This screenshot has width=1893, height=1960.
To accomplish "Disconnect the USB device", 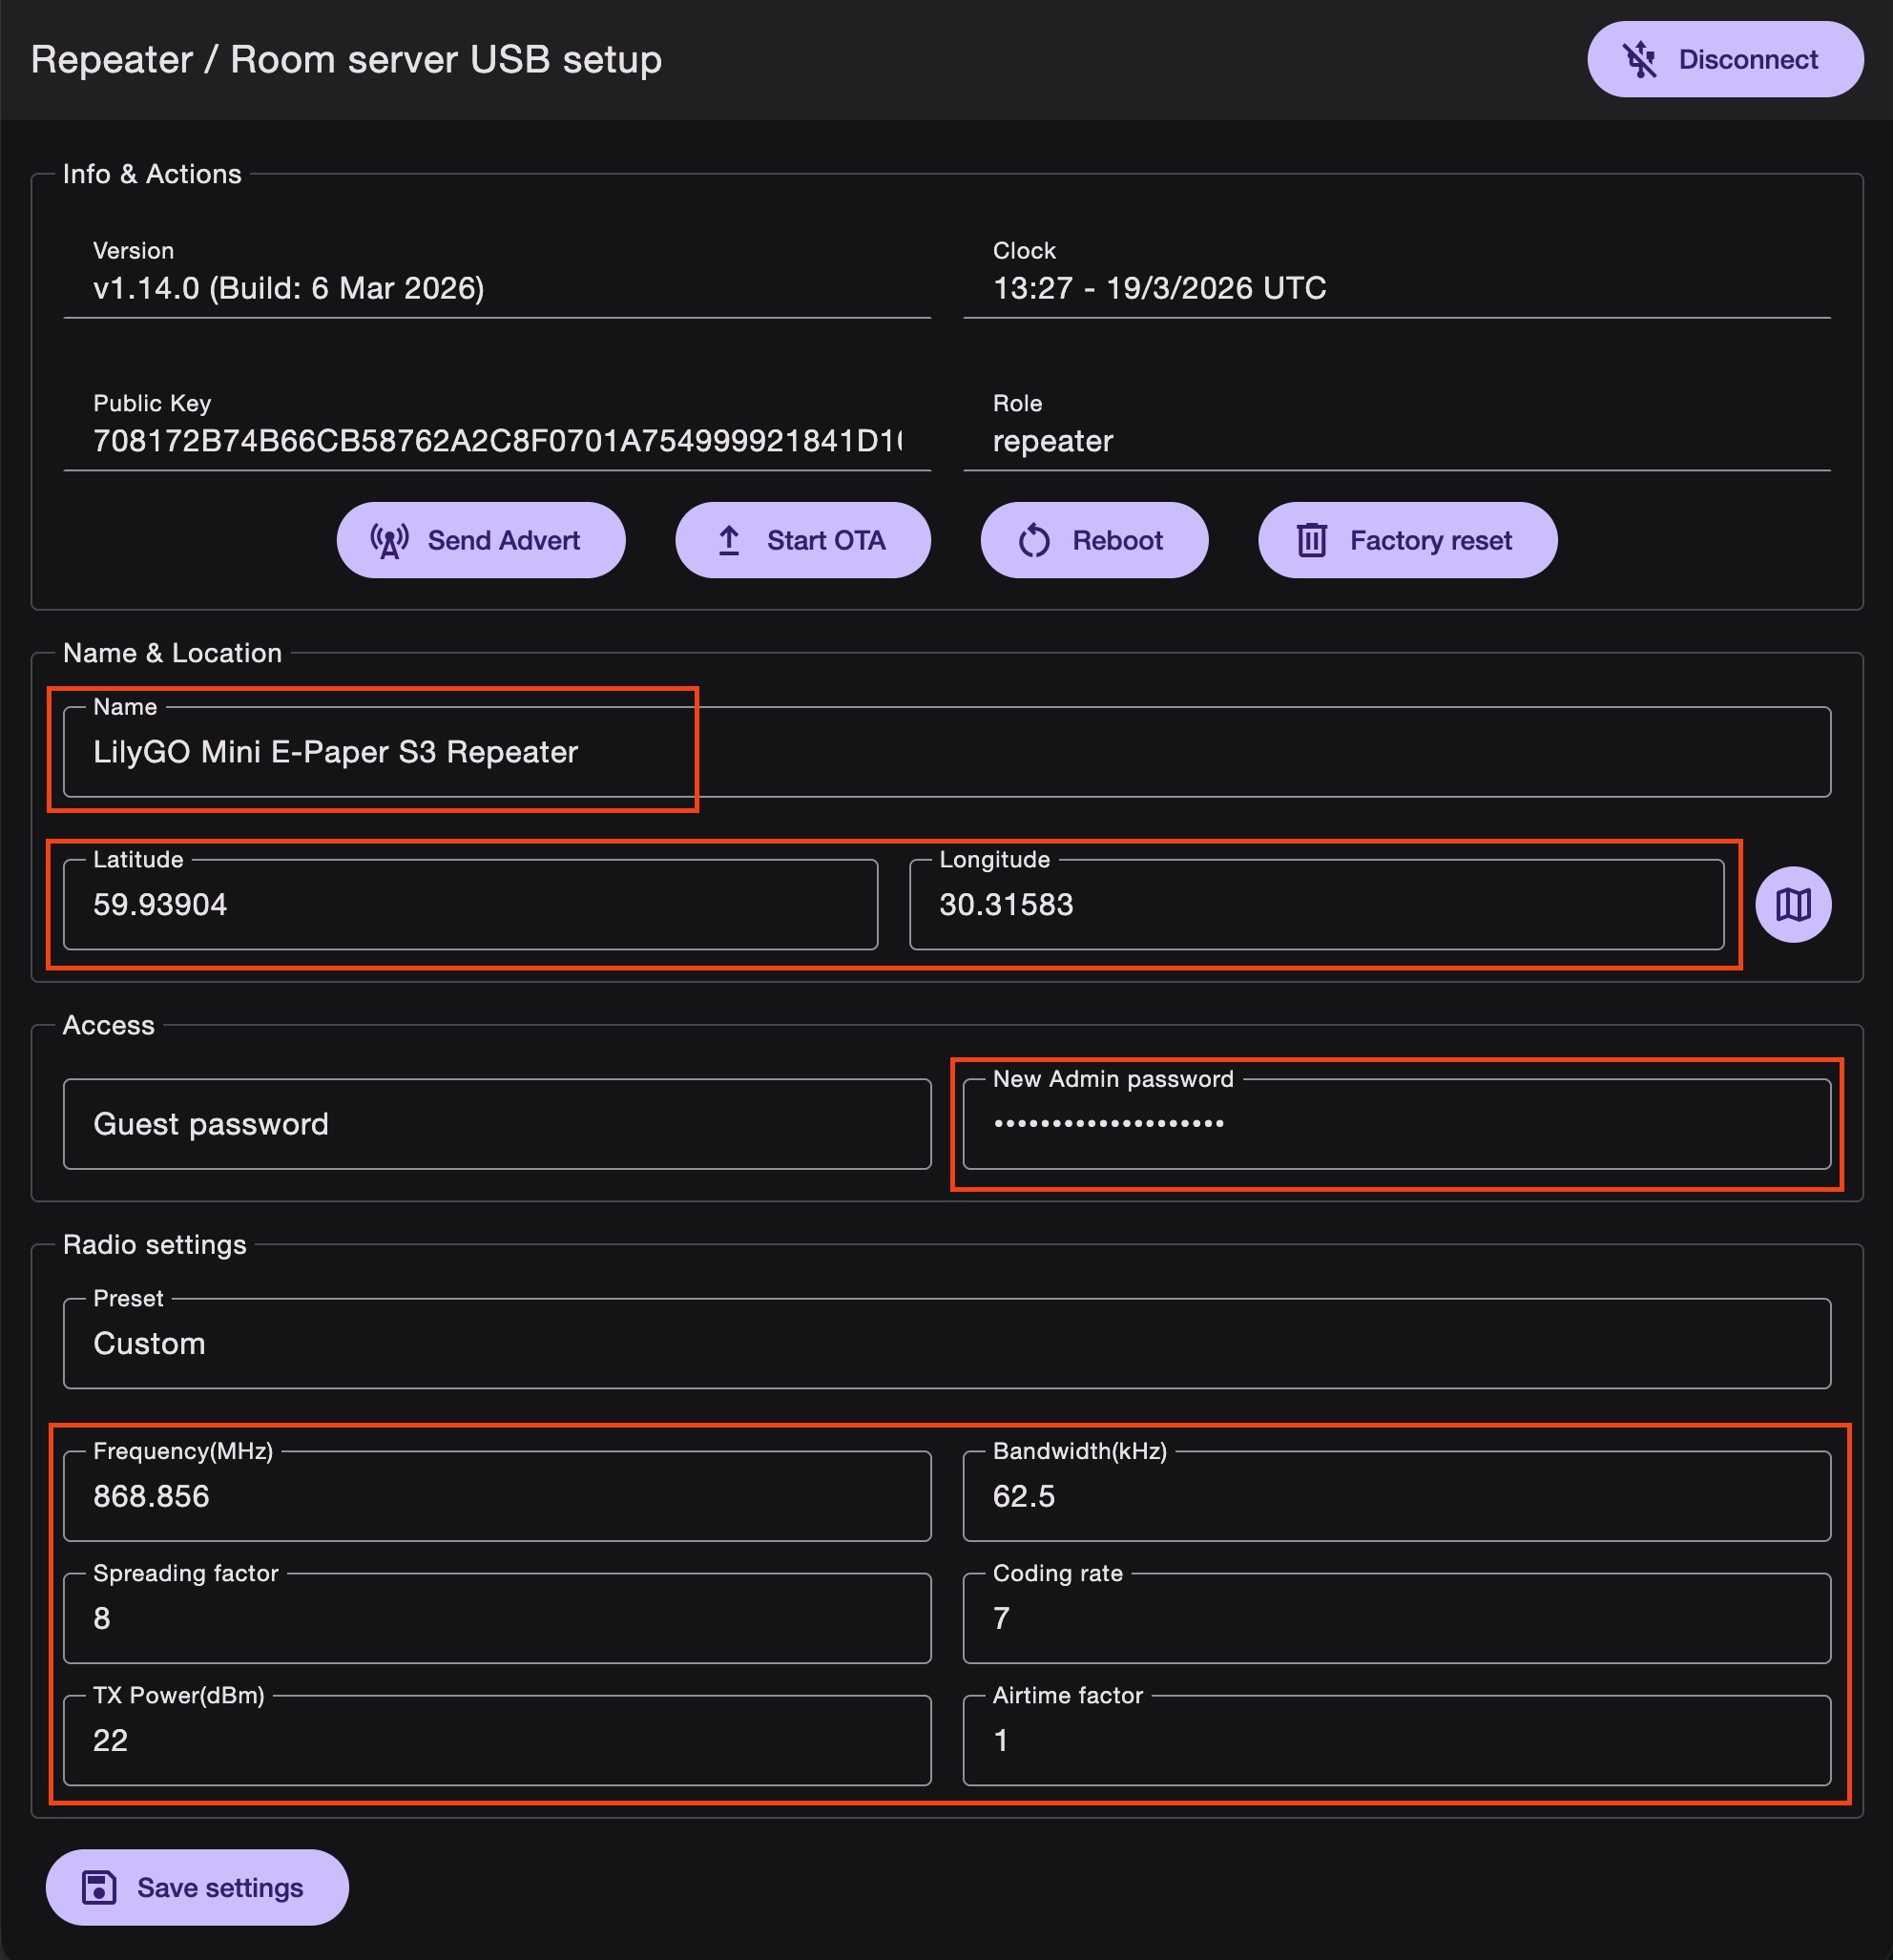I will [x=1724, y=59].
